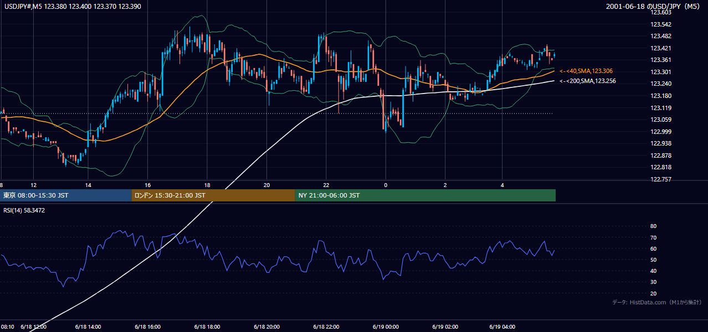Click price axis value 123.240
The width and height of the screenshot is (708, 332).
pyautogui.click(x=660, y=84)
